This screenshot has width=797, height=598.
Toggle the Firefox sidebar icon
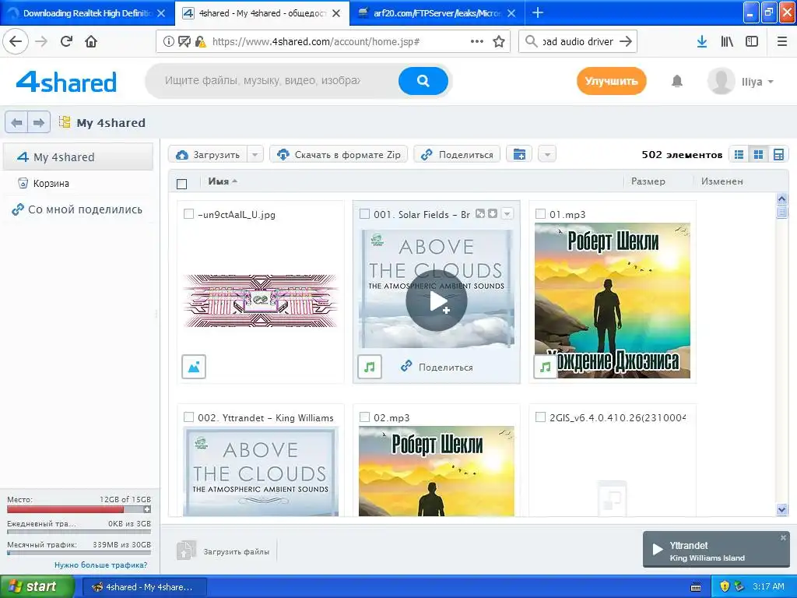click(x=752, y=42)
